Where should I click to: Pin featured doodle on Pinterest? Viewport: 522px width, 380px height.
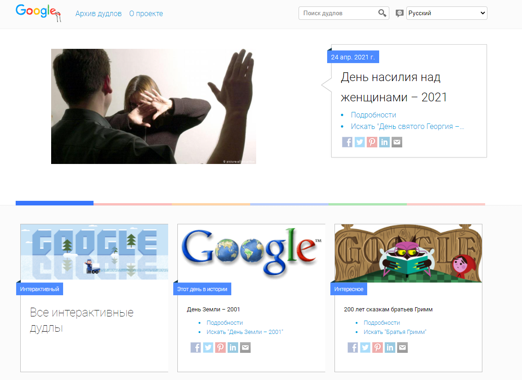pos(372,142)
